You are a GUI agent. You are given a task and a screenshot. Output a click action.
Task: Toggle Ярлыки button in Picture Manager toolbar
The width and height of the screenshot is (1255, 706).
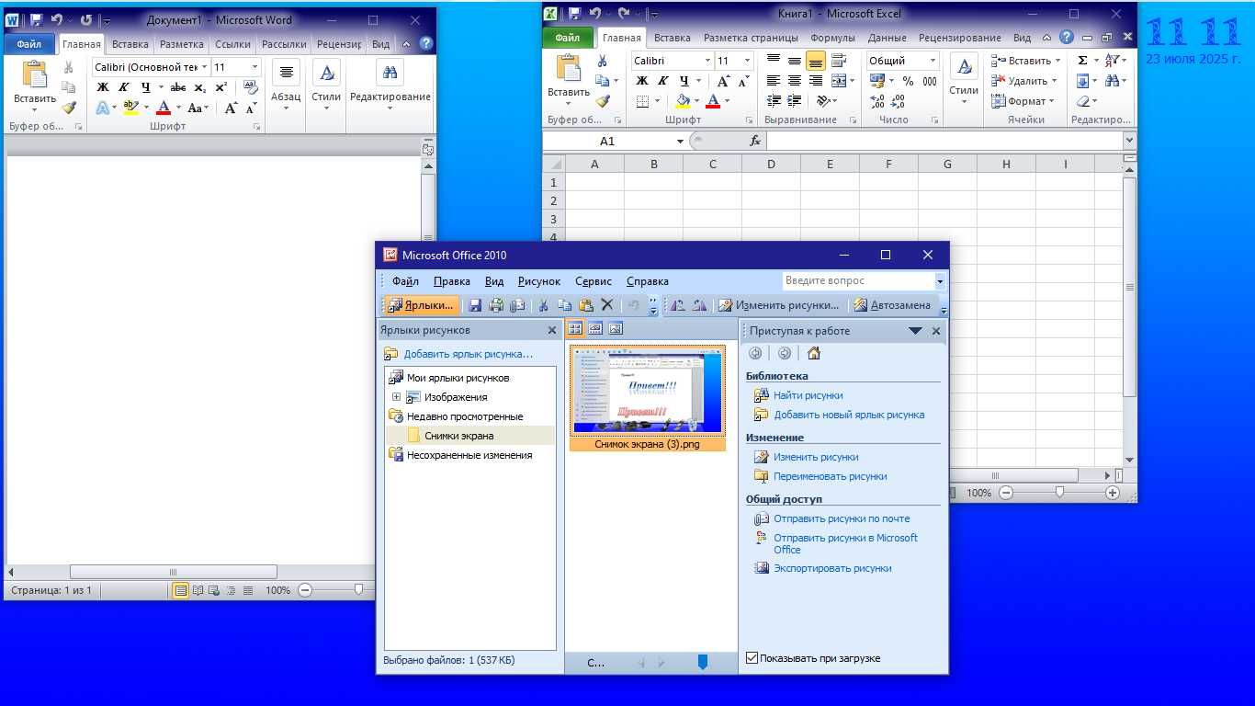(x=421, y=305)
